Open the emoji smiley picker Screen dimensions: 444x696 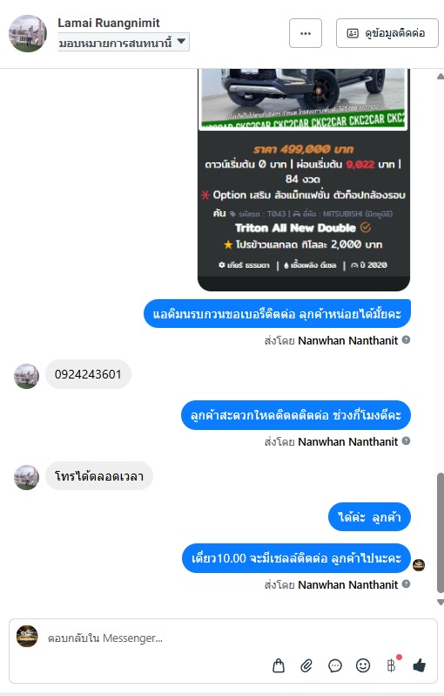(x=363, y=665)
